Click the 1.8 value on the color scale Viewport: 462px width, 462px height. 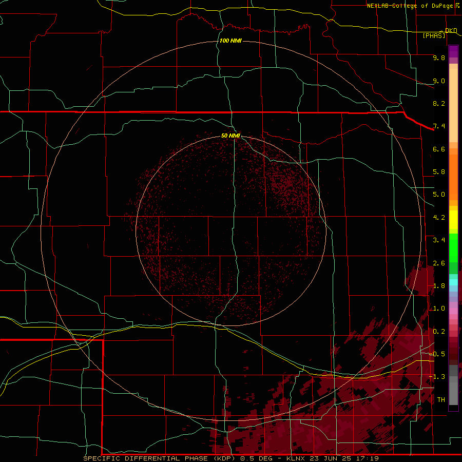click(439, 286)
